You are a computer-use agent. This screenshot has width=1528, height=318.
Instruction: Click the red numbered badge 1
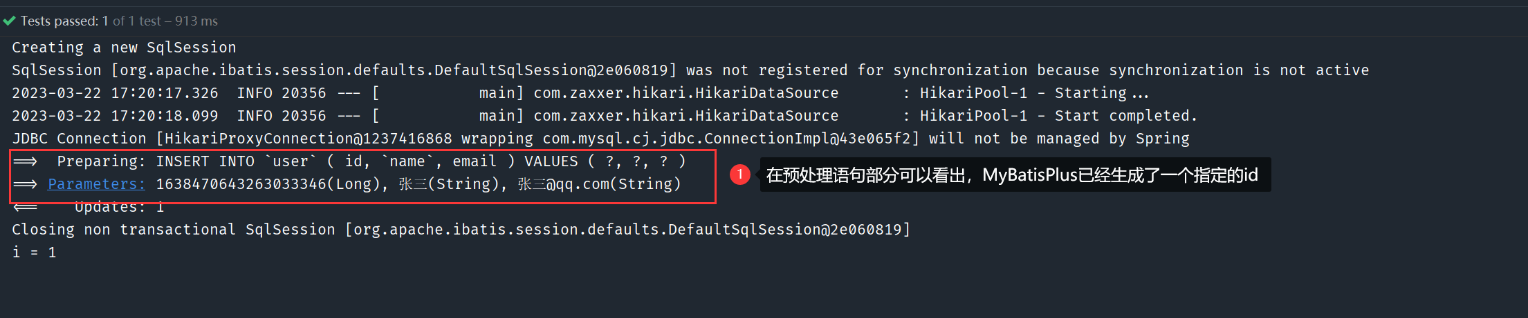(x=739, y=175)
